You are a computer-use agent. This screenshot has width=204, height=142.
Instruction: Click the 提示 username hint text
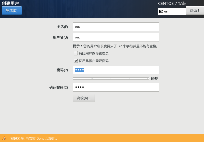click(116, 46)
